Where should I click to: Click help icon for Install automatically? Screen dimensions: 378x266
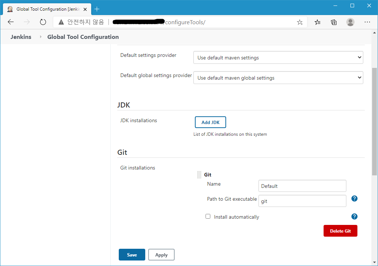click(354, 216)
